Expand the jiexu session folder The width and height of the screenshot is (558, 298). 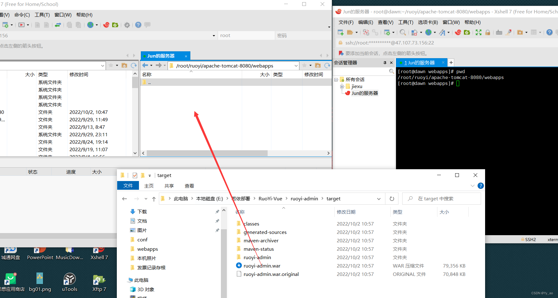tap(342, 86)
